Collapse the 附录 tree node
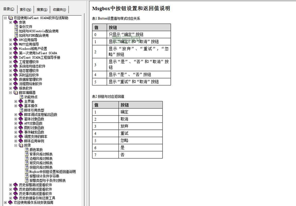The image size is (296, 206). [x=16, y=145]
